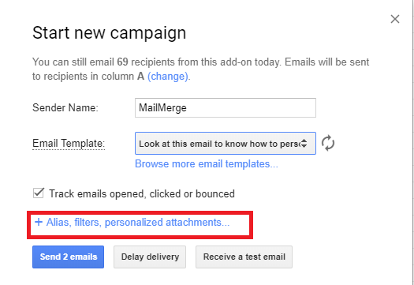Image resolution: width=414 pixels, height=285 pixels.
Task: Click the bold column A letter
Action: coord(140,77)
